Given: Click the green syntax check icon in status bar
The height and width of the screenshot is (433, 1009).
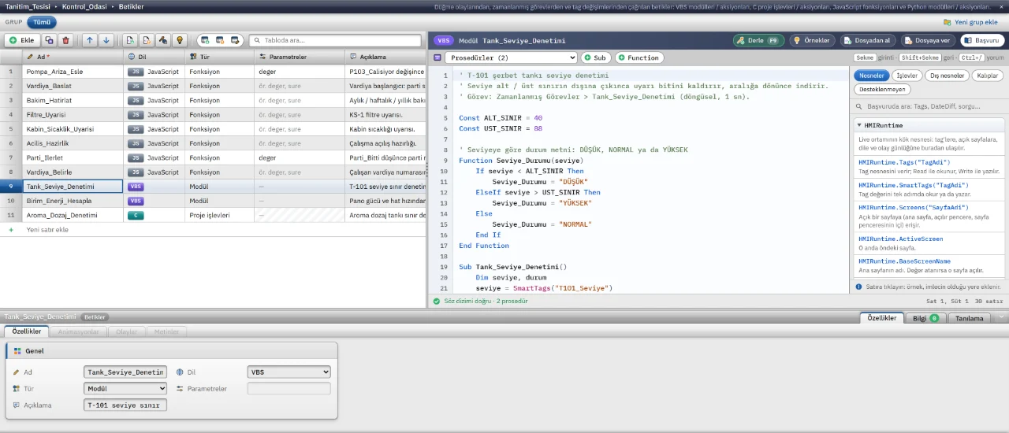Looking at the screenshot, I should pos(437,301).
